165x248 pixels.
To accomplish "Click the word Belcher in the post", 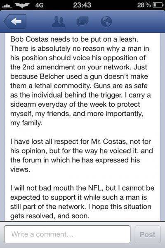I will pyautogui.click(x=52, y=76).
